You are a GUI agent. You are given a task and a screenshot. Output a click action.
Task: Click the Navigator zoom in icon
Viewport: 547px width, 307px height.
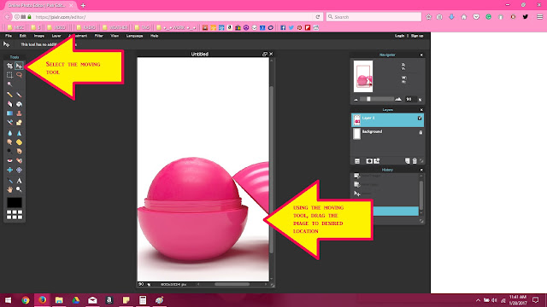[398, 99]
